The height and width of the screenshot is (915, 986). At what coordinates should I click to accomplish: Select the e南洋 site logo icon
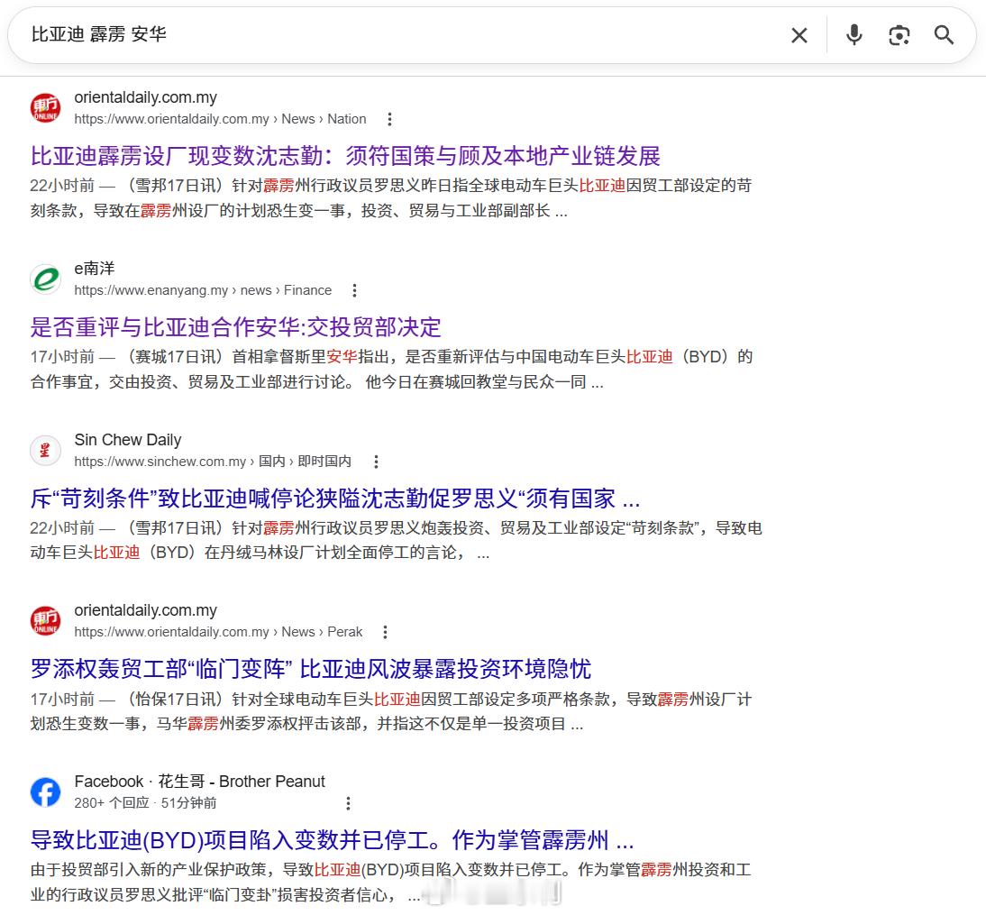click(x=45, y=279)
